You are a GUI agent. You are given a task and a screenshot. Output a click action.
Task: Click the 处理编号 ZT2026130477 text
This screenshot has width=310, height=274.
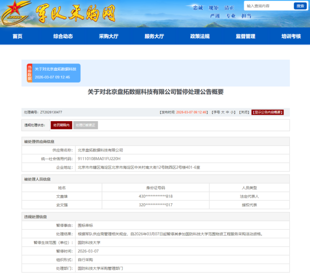(43, 112)
